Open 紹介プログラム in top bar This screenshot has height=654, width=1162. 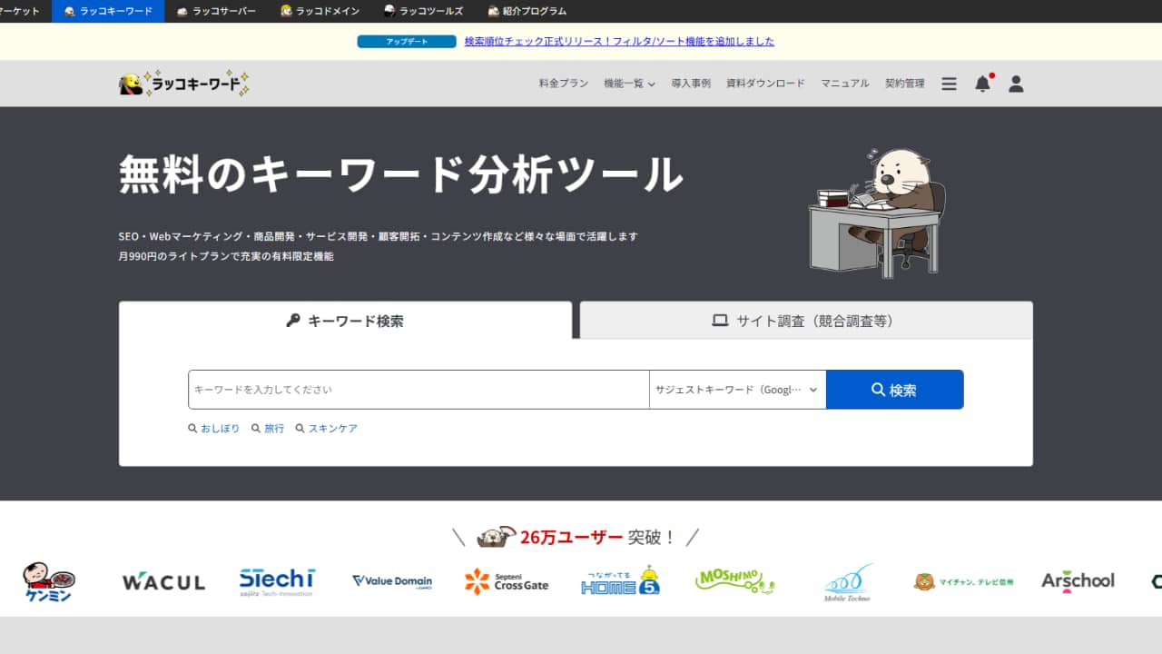click(x=527, y=11)
